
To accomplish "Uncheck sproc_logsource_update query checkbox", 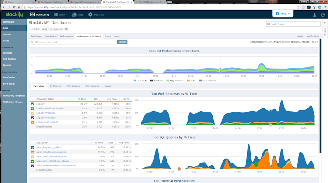I will click(32, 147).
